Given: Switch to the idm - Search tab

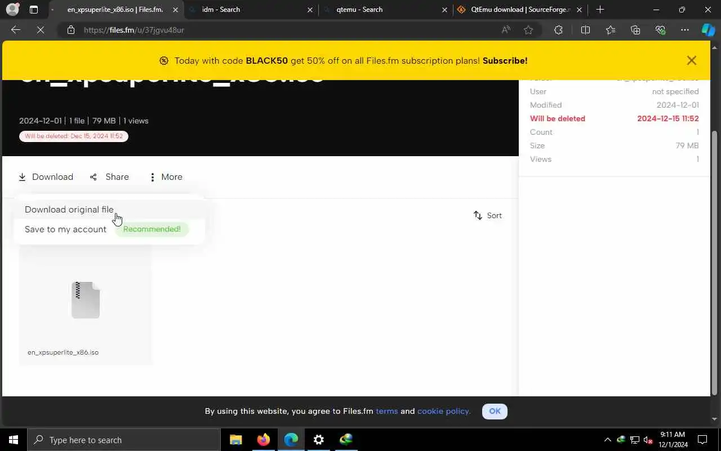Looking at the screenshot, I should tap(251, 10).
